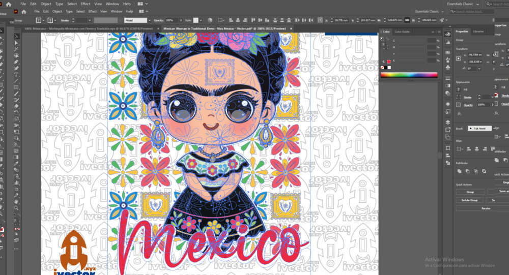This screenshot has height=275, width=509.
Task: Click the Isolate Group button
Action: (469, 200)
